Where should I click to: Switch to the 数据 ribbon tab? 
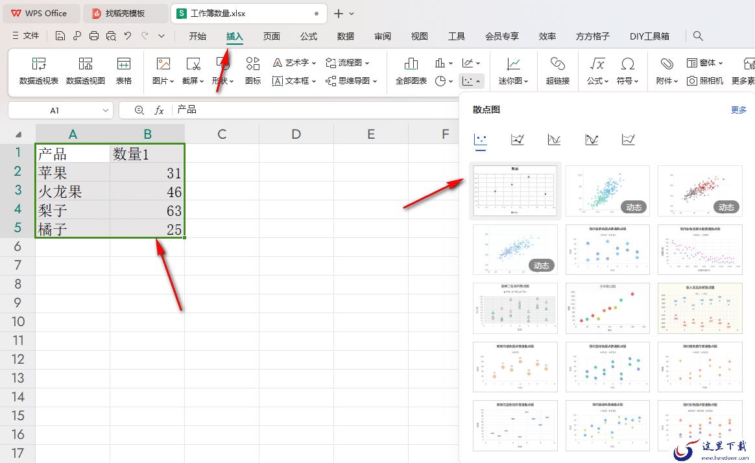click(345, 36)
